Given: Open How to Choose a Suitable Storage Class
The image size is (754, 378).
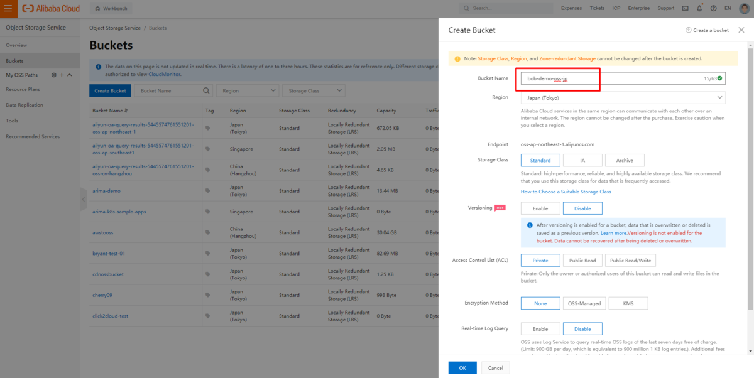Looking at the screenshot, I should (x=565, y=192).
